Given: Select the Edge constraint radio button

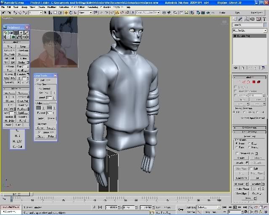Looking at the screenshot, I should pos(249,144).
